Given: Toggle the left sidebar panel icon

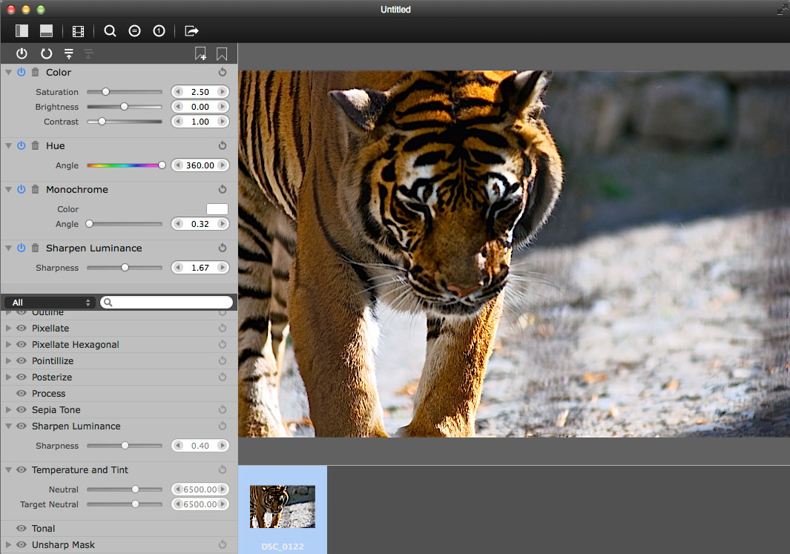Looking at the screenshot, I should coord(22,31).
